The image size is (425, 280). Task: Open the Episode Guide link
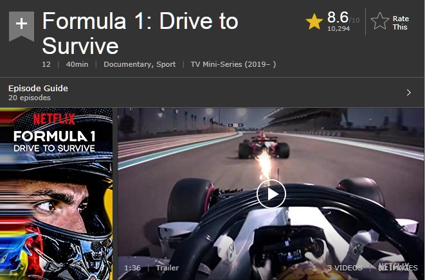(x=38, y=88)
